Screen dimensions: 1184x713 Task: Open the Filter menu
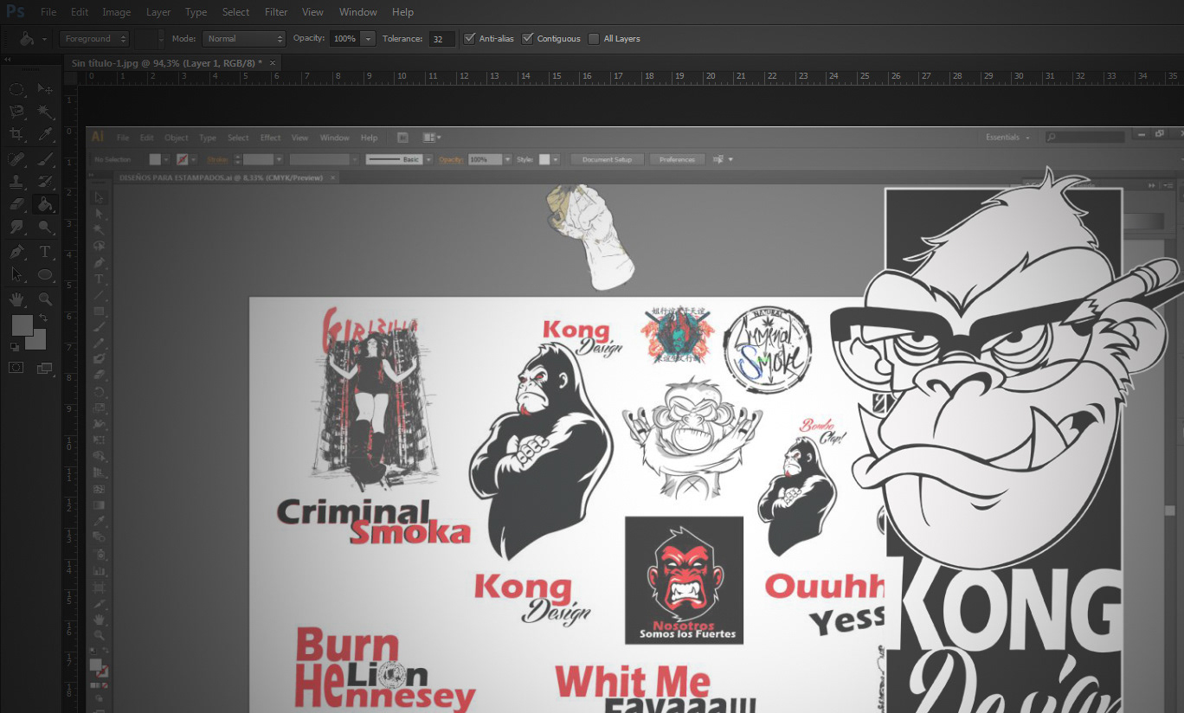[x=276, y=12]
